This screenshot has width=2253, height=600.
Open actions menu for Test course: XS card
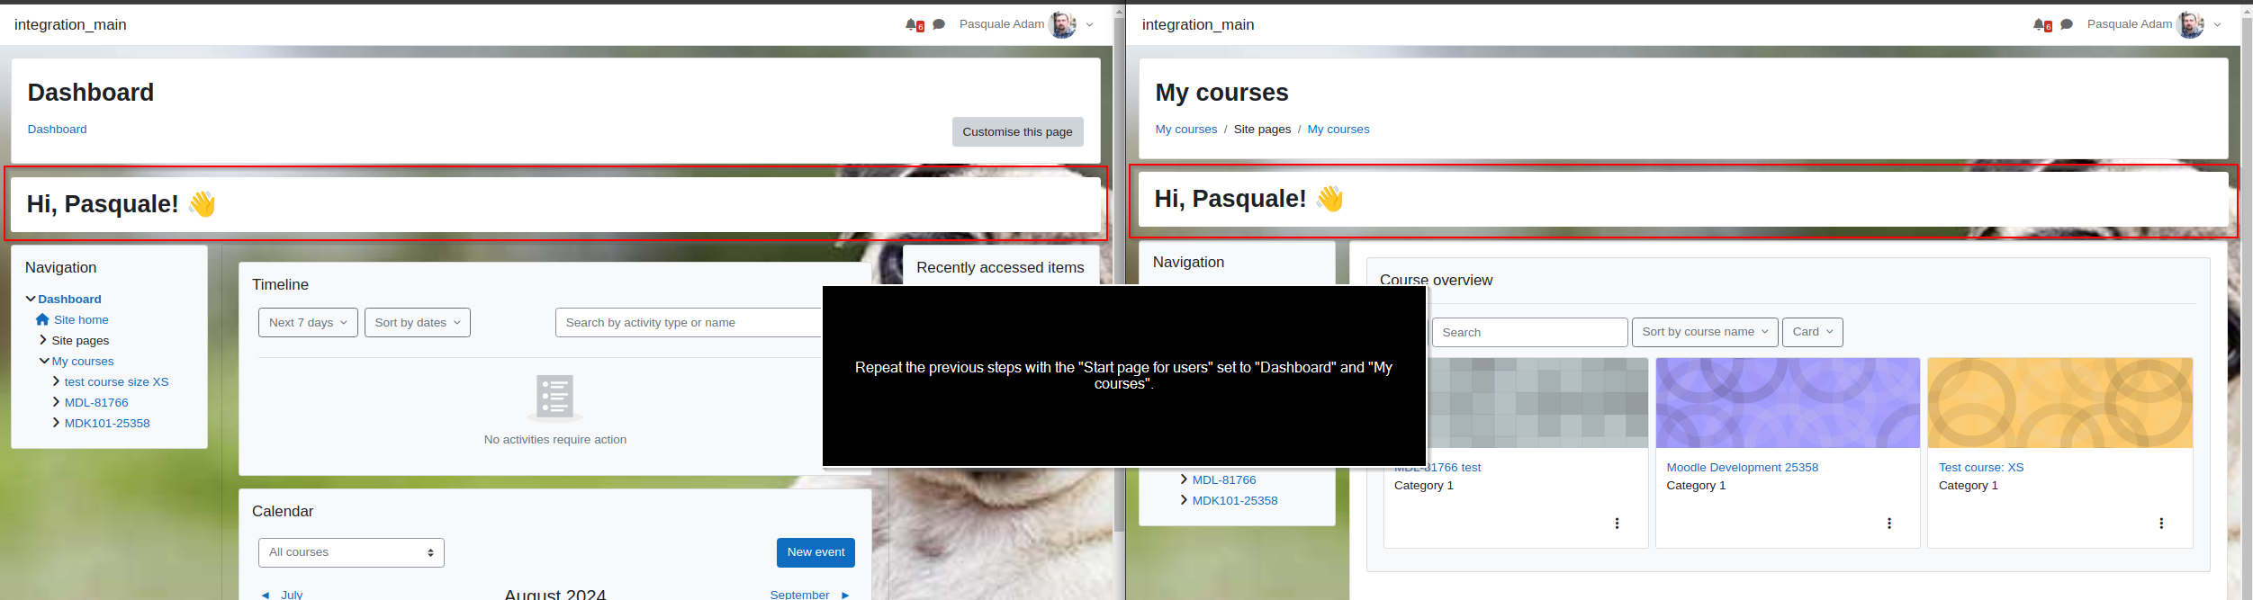2161,523
